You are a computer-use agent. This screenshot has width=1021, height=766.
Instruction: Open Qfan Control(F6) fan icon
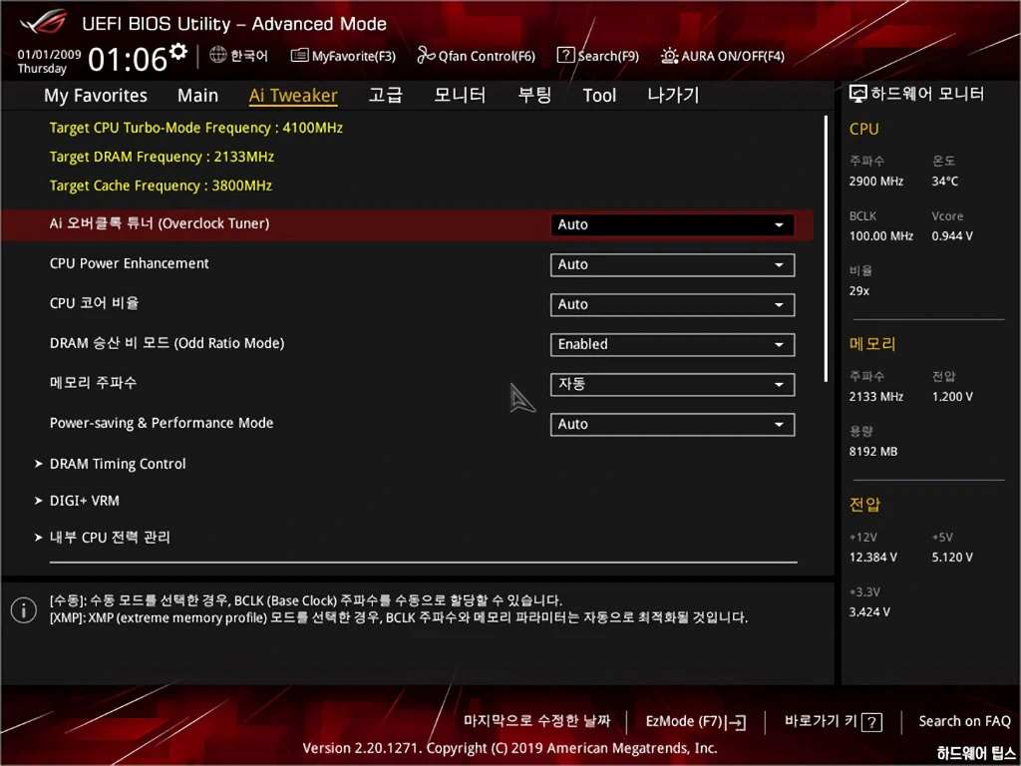[426, 56]
